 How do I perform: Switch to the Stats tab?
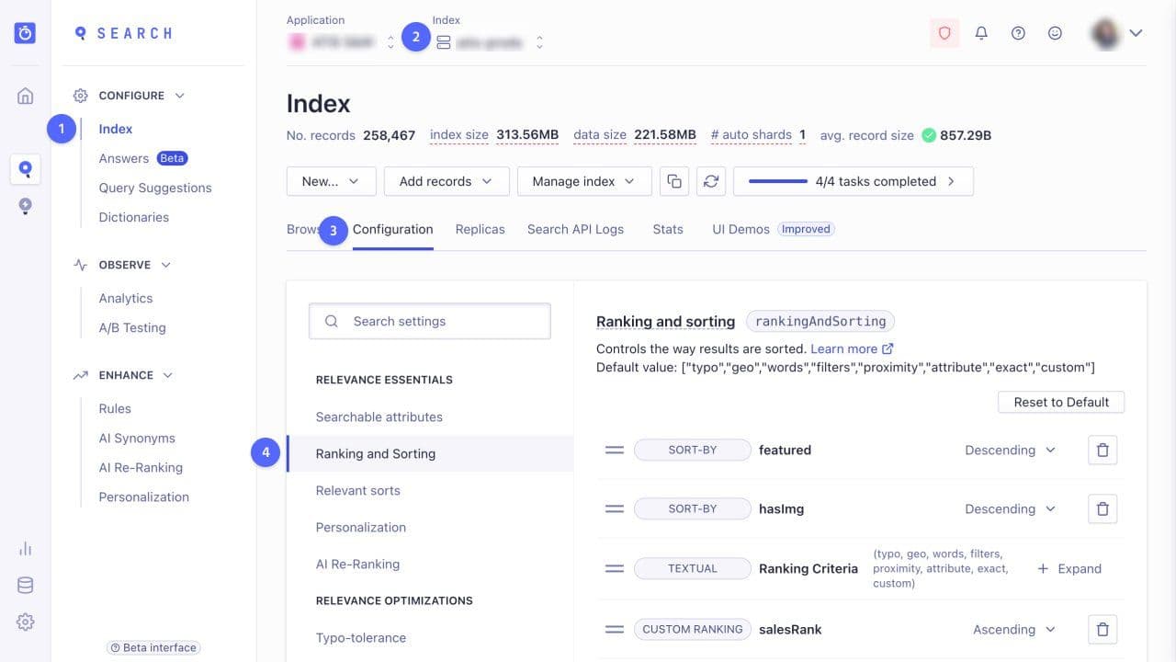[668, 230]
